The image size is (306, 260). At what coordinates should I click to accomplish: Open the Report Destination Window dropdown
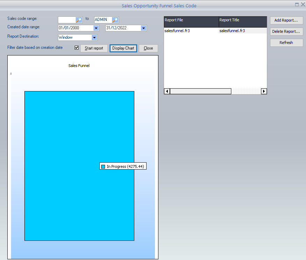(x=94, y=37)
